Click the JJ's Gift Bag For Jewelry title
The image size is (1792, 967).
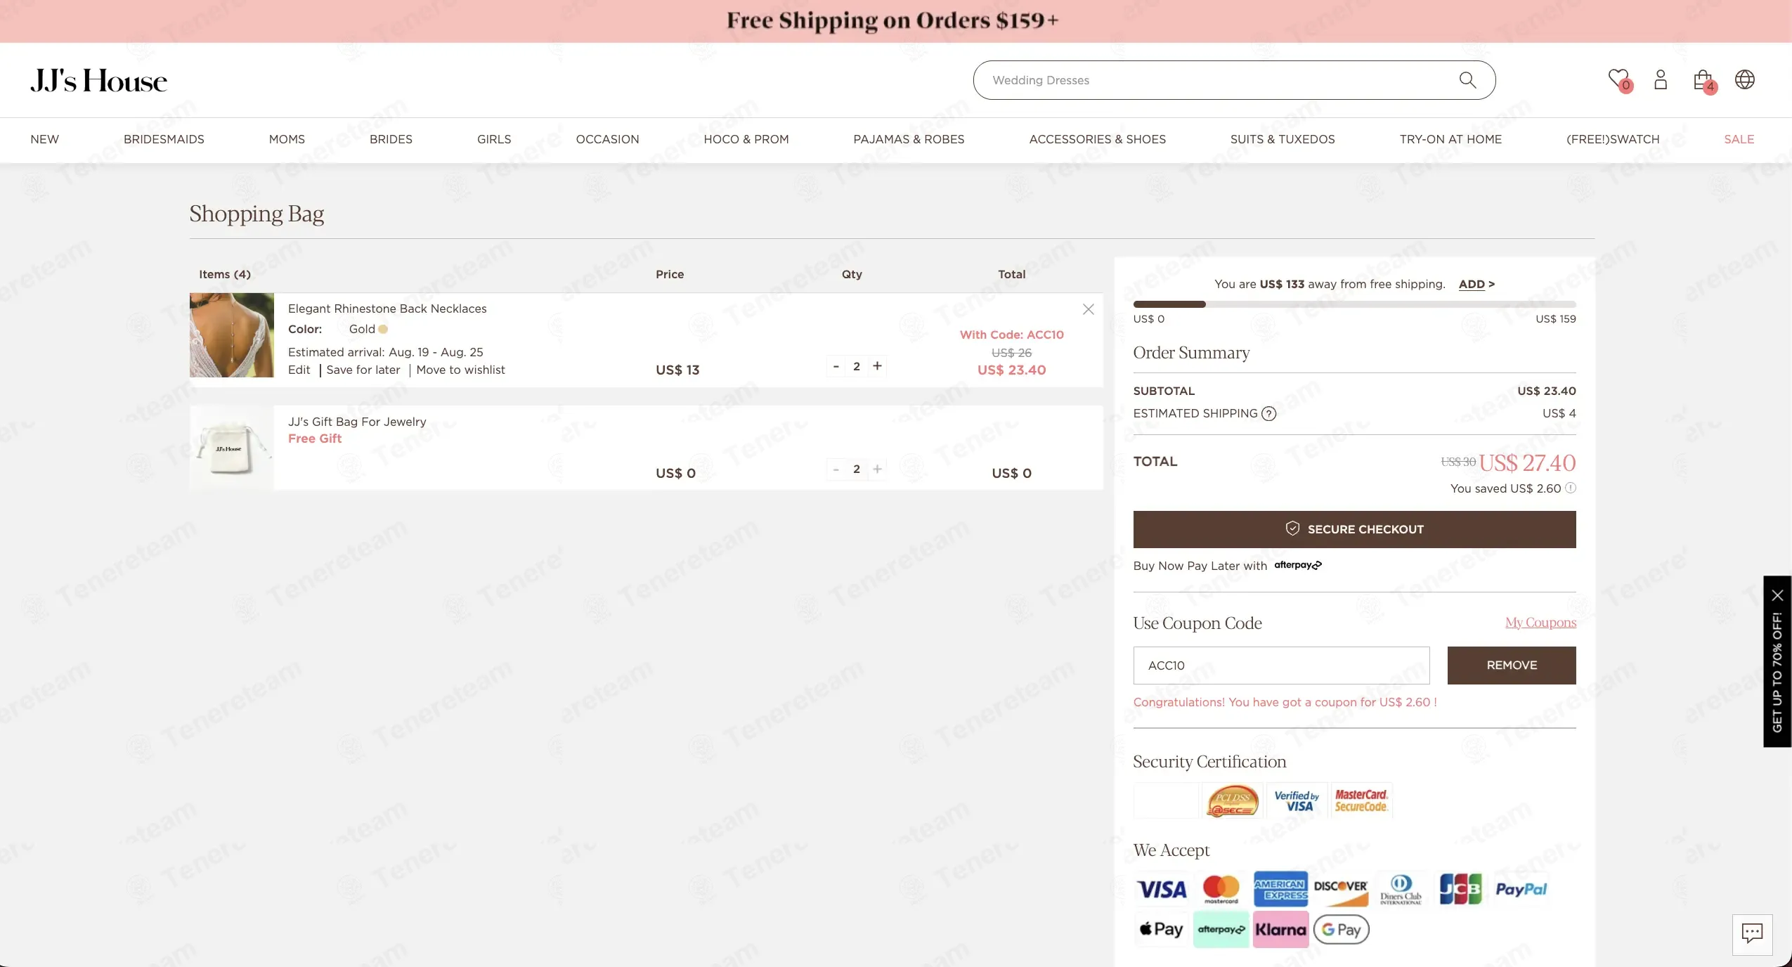point(357,422)
